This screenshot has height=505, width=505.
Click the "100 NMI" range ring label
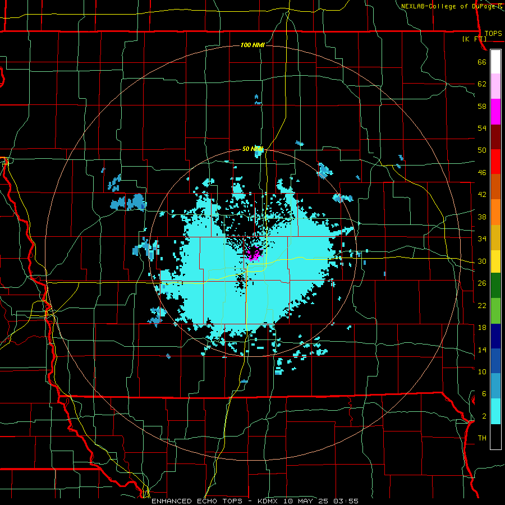(252, 45)
